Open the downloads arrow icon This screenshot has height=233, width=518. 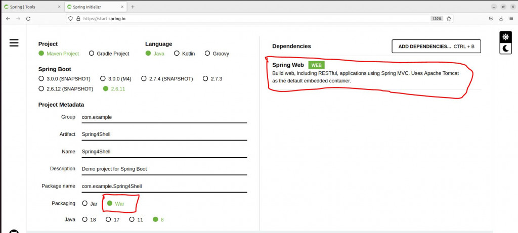tap(501, 19)
